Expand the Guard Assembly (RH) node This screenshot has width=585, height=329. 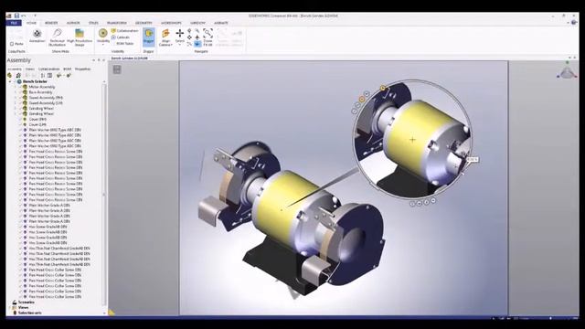[x=16, y=98]
